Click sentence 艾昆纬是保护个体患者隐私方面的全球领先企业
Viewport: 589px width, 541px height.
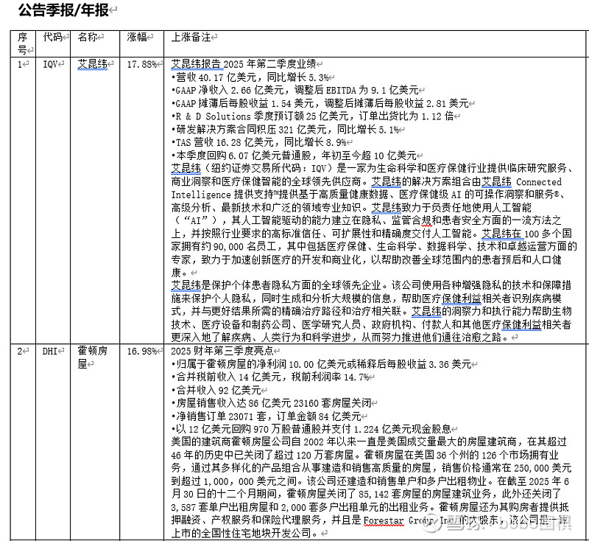click(276, 285)
